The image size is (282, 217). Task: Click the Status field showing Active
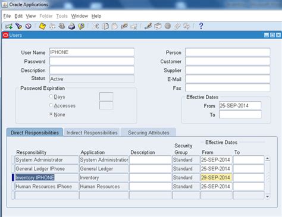92,79
